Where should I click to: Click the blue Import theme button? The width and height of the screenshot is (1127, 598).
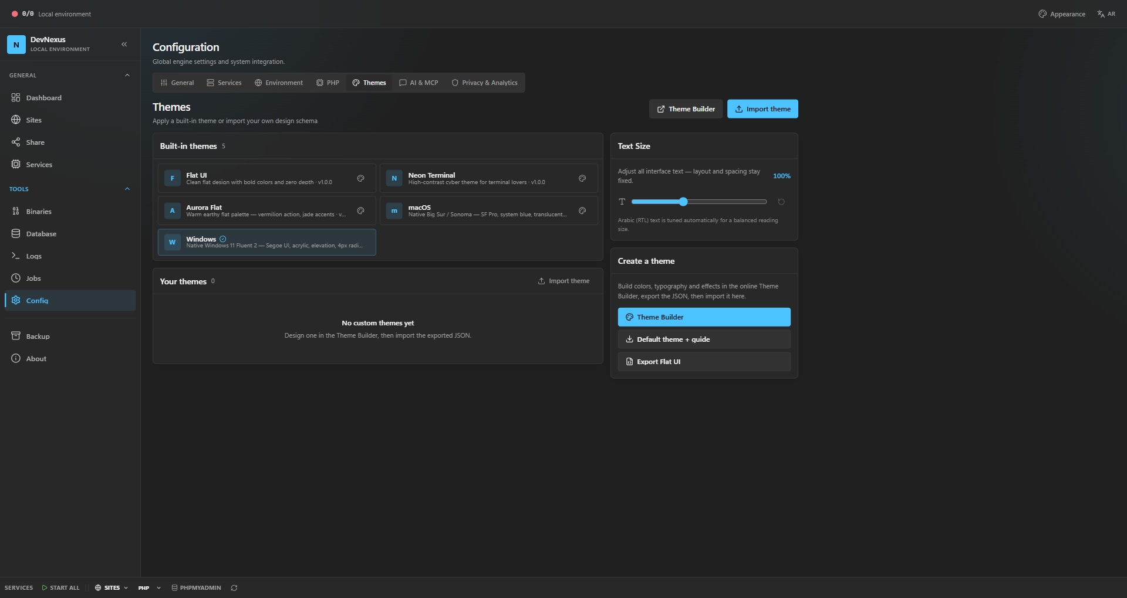click(762, 109)
